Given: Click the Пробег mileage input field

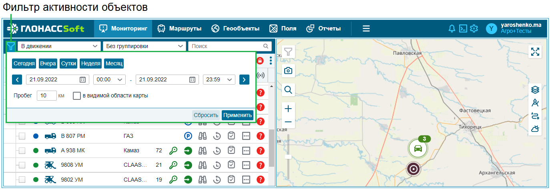Looking at the screenshot, I should [47, 96].
